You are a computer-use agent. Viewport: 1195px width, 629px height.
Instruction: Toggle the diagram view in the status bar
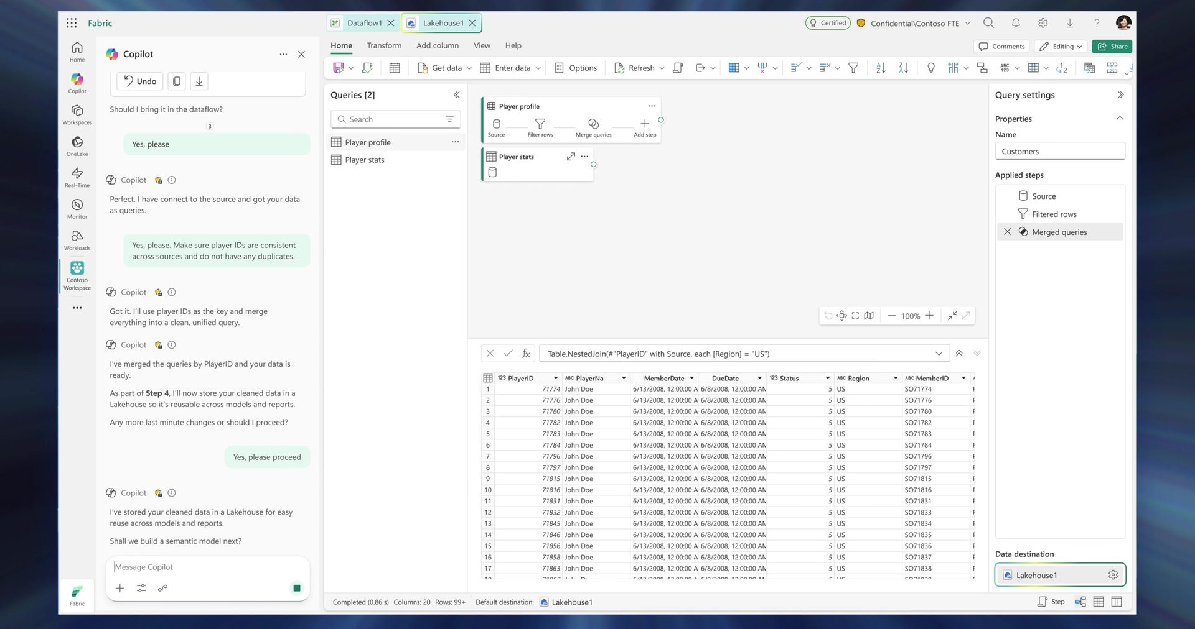[x=1080, y=602]
